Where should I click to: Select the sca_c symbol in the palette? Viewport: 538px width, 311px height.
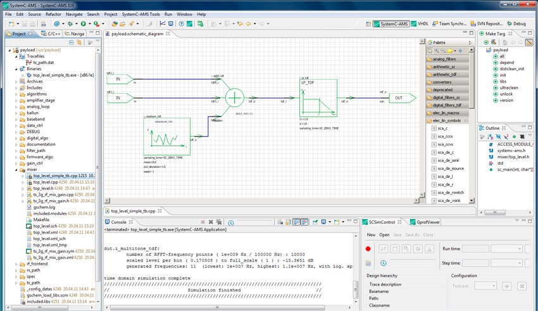(x=442, y=129)
